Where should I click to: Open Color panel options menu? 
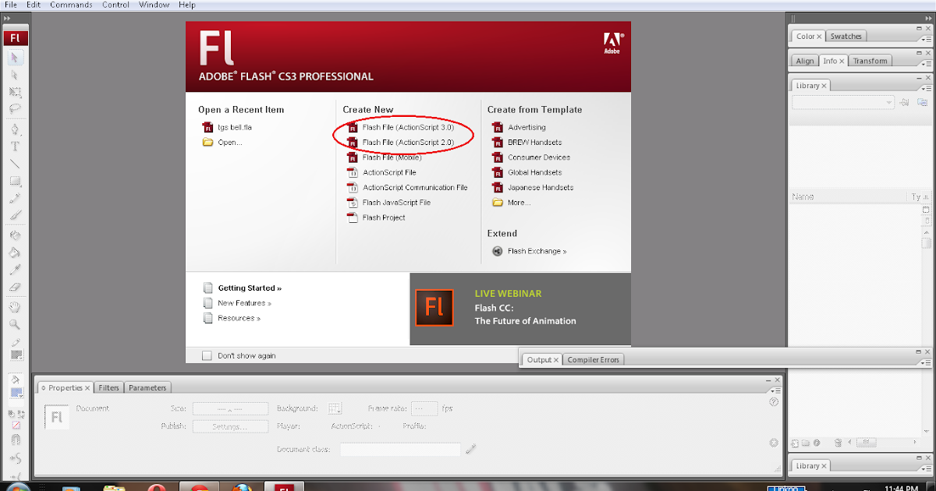[927, 37]
